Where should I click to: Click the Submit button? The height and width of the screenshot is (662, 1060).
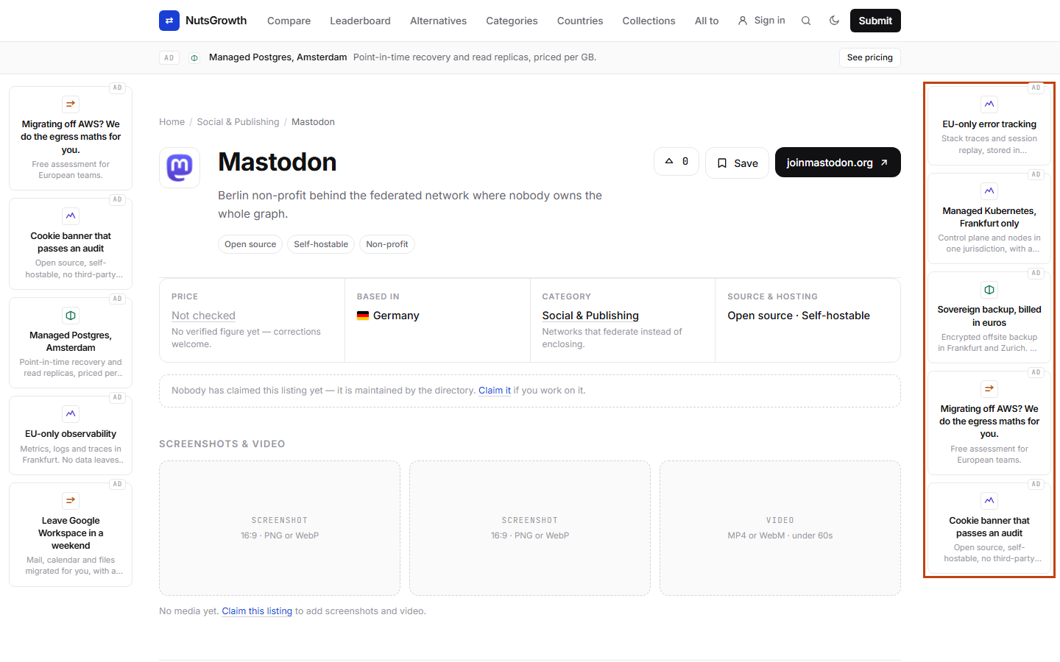tap(875, 21)
